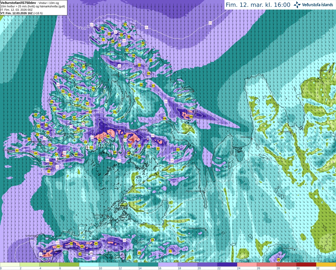Screen dimensions: 336x270
Task: Click the Blönduós station dot
Action: point(251,139)
